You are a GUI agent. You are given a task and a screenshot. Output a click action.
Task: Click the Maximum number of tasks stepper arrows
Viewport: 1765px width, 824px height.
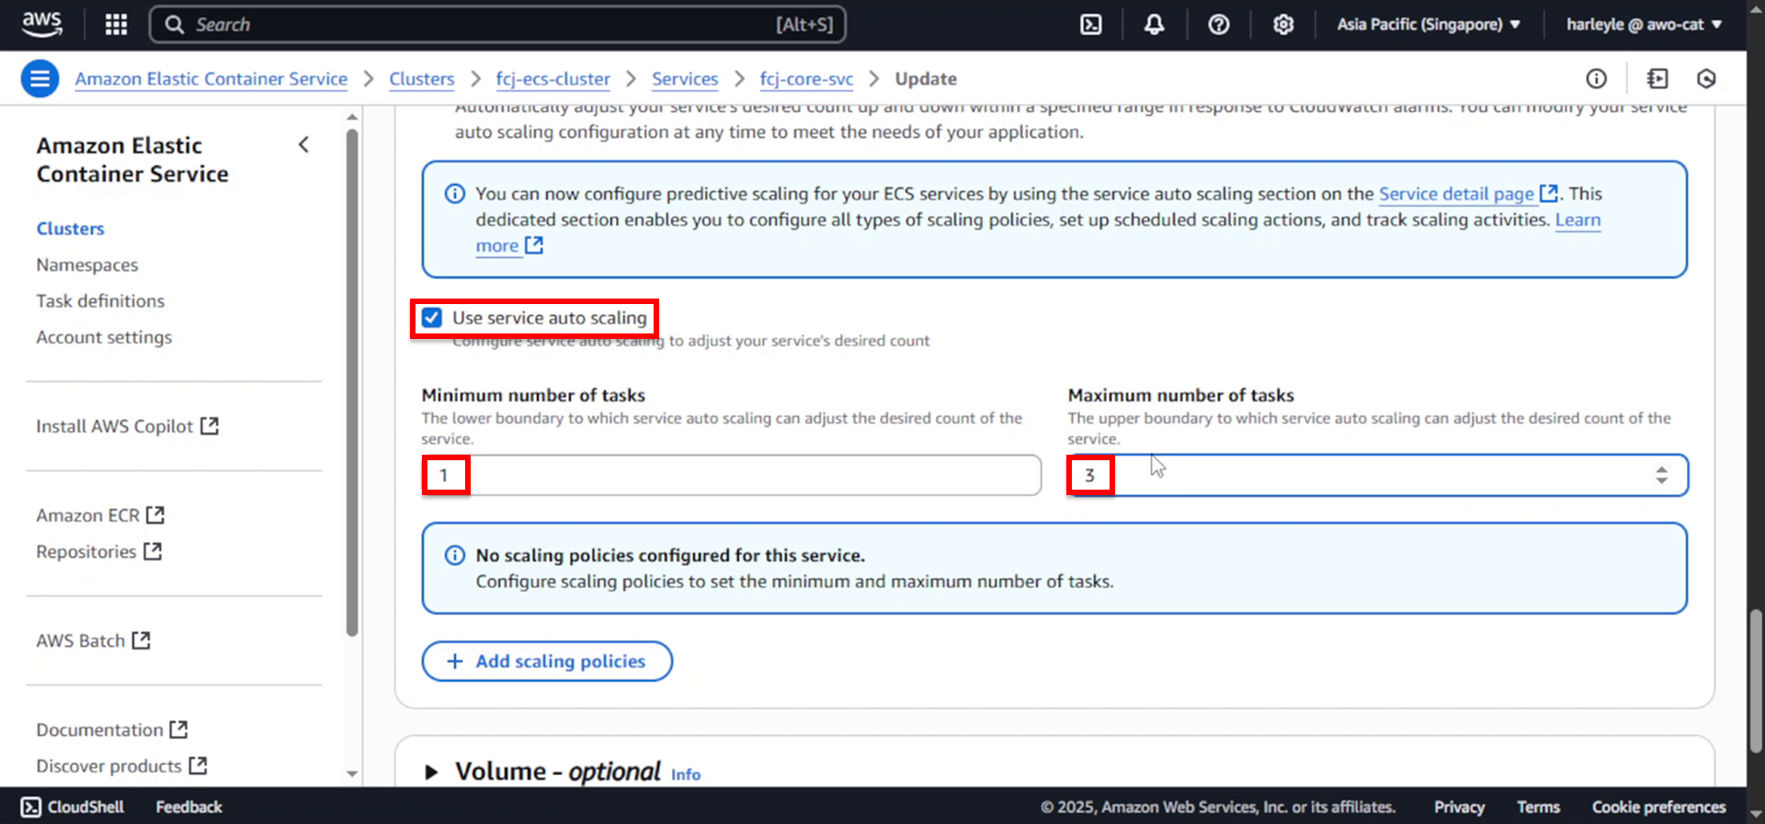point(1661,475)
